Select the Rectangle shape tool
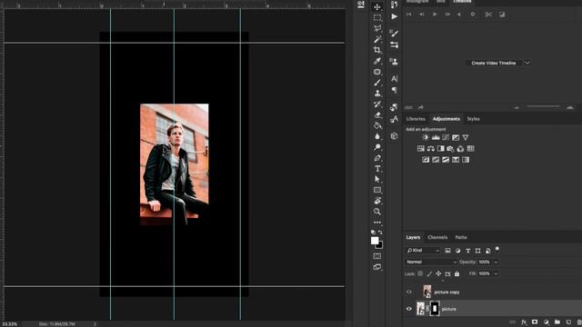This screenshot has width=582, height=327. click(x=377, y=190)
